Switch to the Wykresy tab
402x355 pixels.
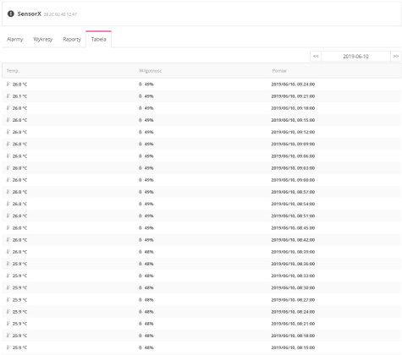click(43, 39)
